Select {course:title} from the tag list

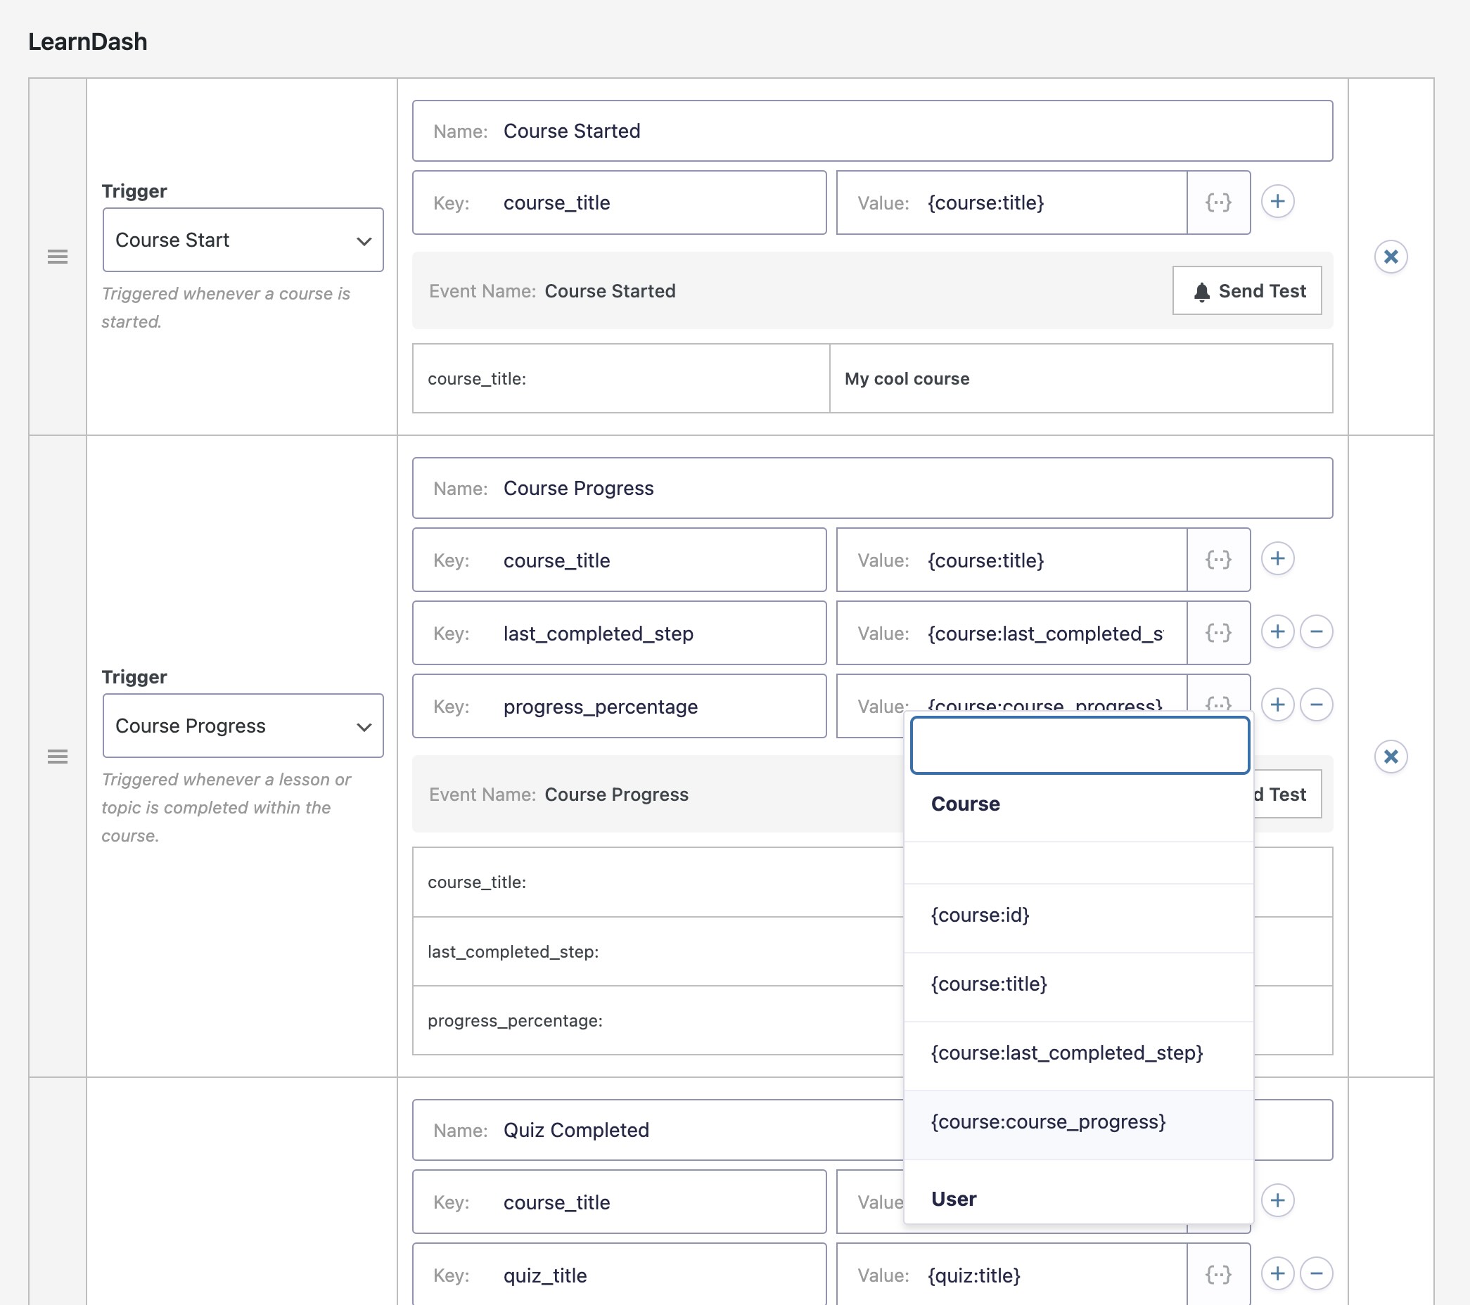(1078, 984)
